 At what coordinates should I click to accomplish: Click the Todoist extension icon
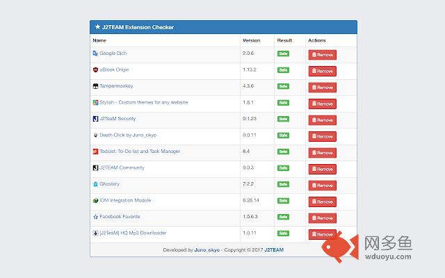(95, 152)
